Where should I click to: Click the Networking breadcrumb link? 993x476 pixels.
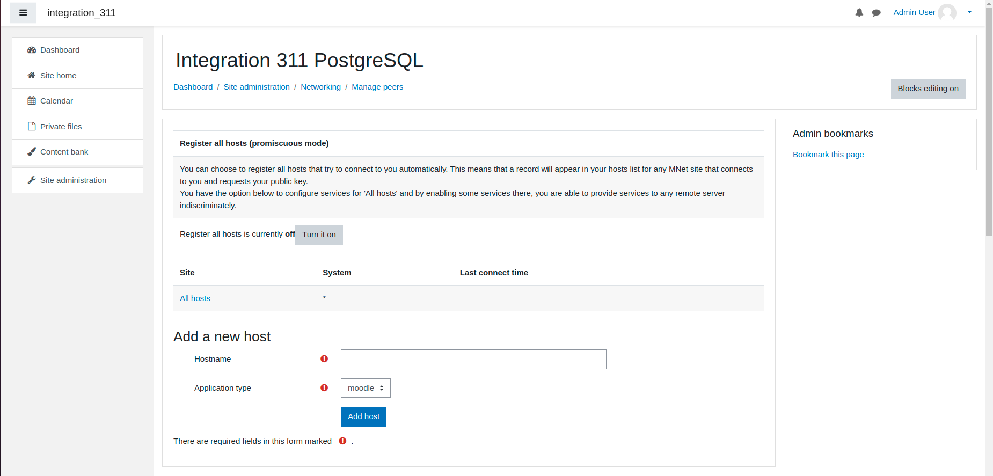coord(320,87)
